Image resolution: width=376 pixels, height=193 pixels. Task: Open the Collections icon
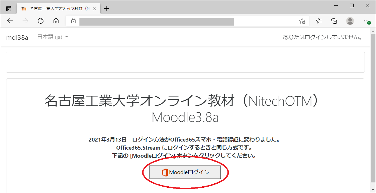(x=334, y=21)
